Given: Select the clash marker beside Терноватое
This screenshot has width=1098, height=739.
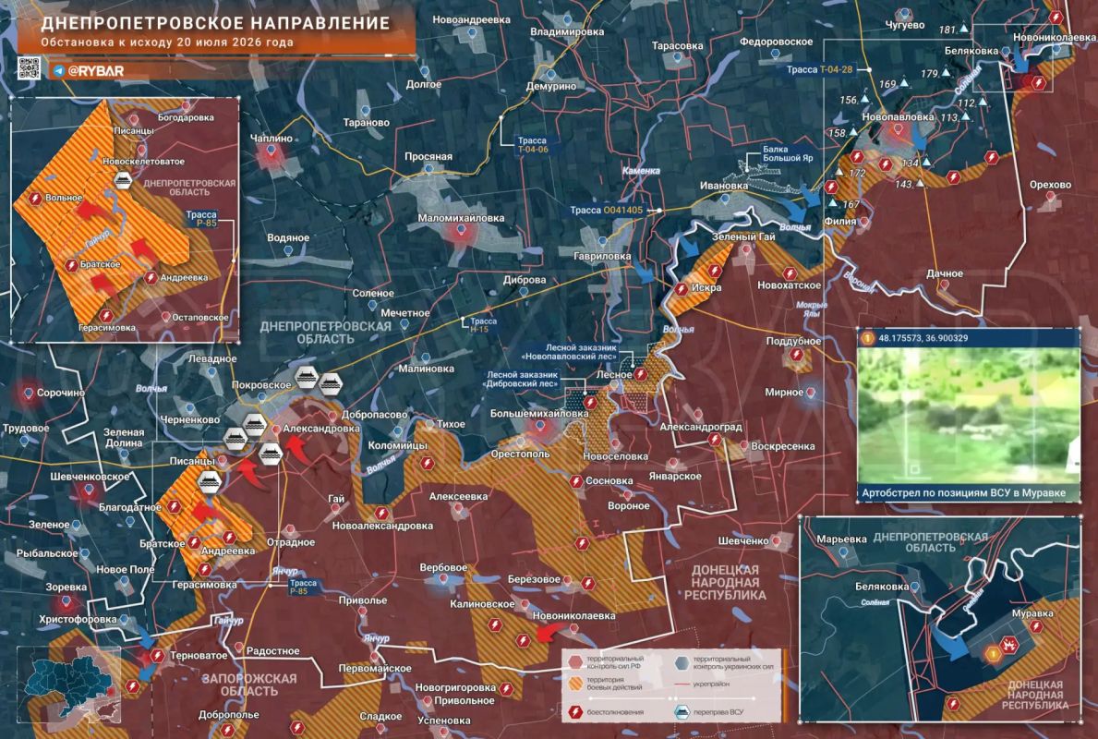Looking at the screenshot, I should (158, 656).
